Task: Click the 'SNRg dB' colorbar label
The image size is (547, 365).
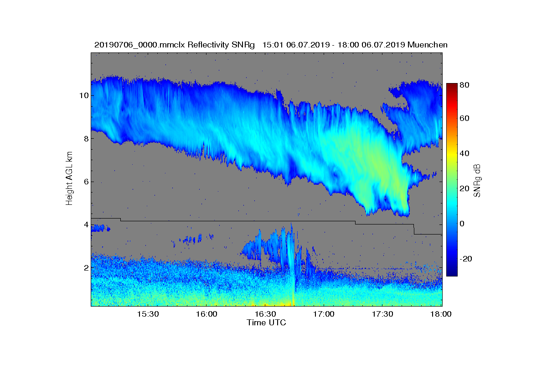Action: pos(477,181)
